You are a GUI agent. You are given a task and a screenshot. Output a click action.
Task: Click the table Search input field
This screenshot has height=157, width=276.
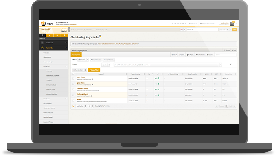225,55
